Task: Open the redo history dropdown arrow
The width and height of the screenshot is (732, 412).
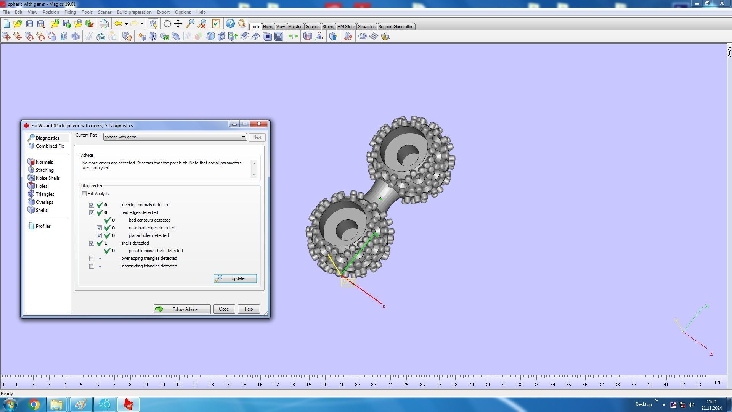Action: pyautogui.click(x=142, y=24)
